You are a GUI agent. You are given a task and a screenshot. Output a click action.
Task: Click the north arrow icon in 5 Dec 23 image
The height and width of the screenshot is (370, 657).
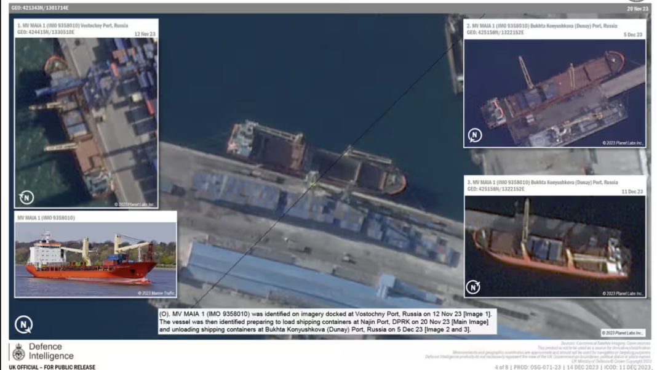tap(474, 135)
